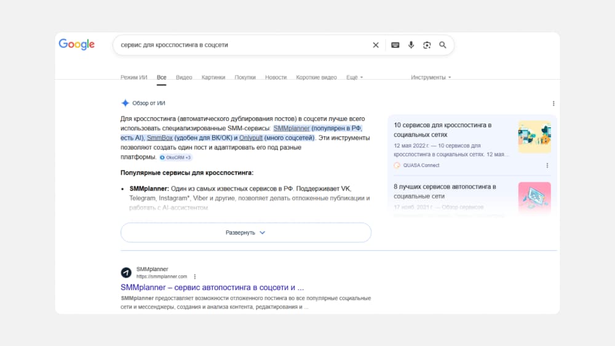Click thumbnail of 10 сервисов article
The width and height of the screenshot is (615, 346).
[534, 137]
